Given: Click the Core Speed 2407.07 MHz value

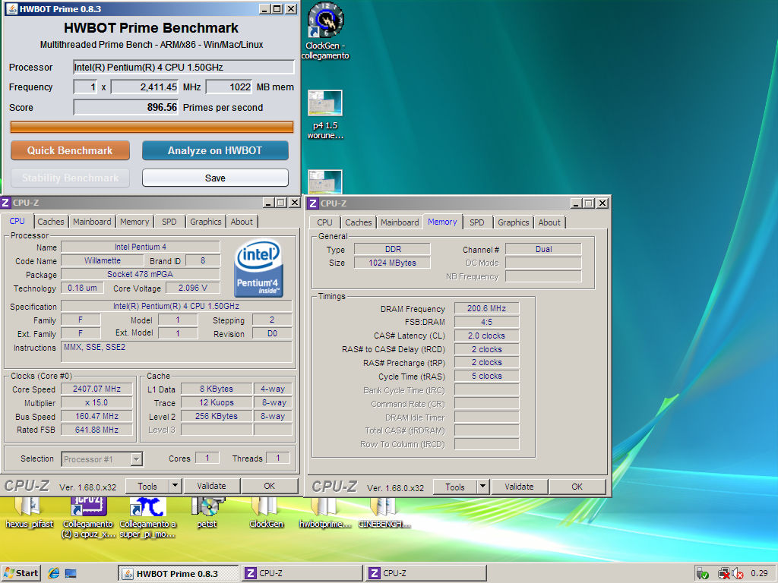Looking at the screenshot, I should click(x=96, y=389).
